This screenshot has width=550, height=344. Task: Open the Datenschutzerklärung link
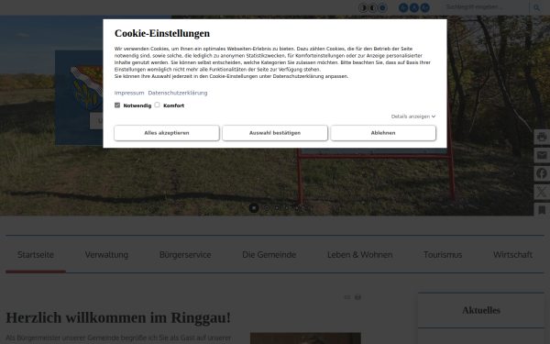[178, 93]
